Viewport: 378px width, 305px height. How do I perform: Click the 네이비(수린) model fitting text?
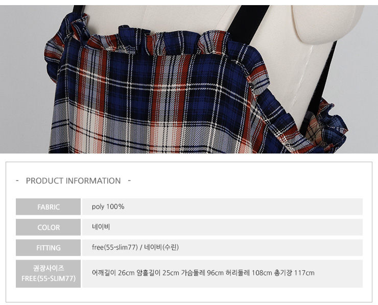tap(161, 247)
